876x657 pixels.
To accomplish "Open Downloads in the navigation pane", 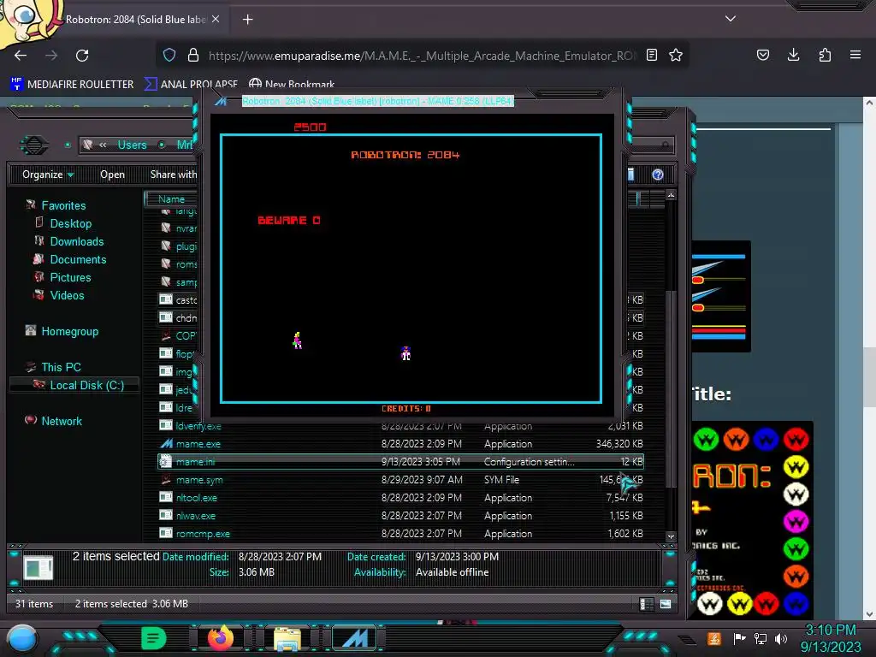I will (77, 241).
